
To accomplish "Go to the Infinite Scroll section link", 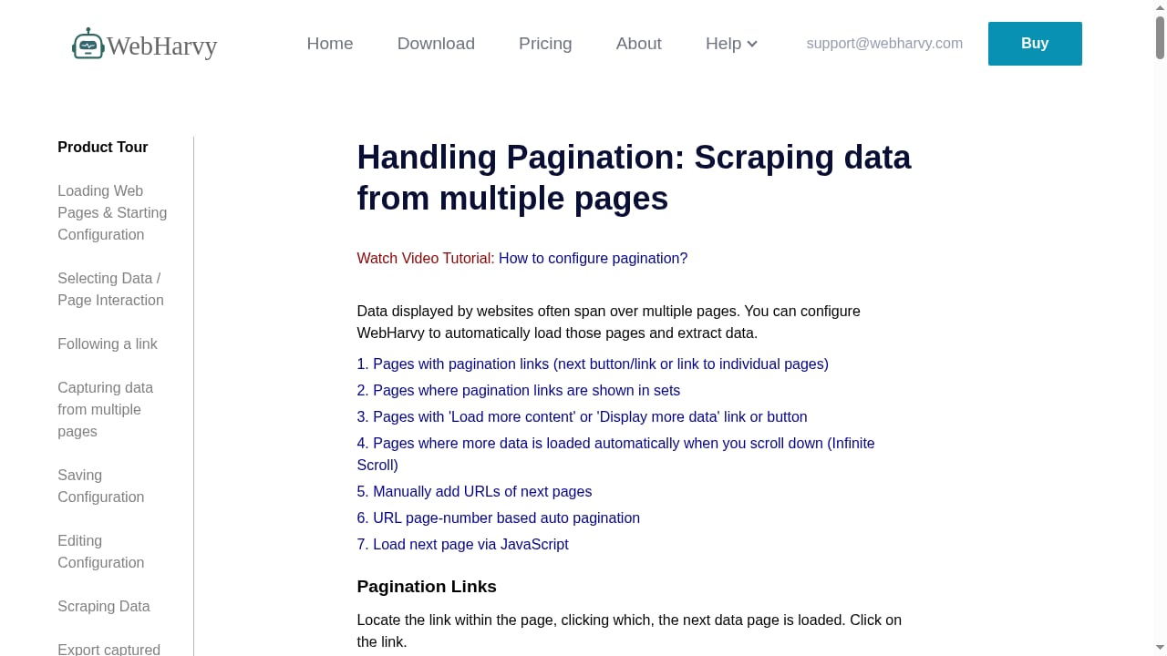I will [x=615, y=454].
